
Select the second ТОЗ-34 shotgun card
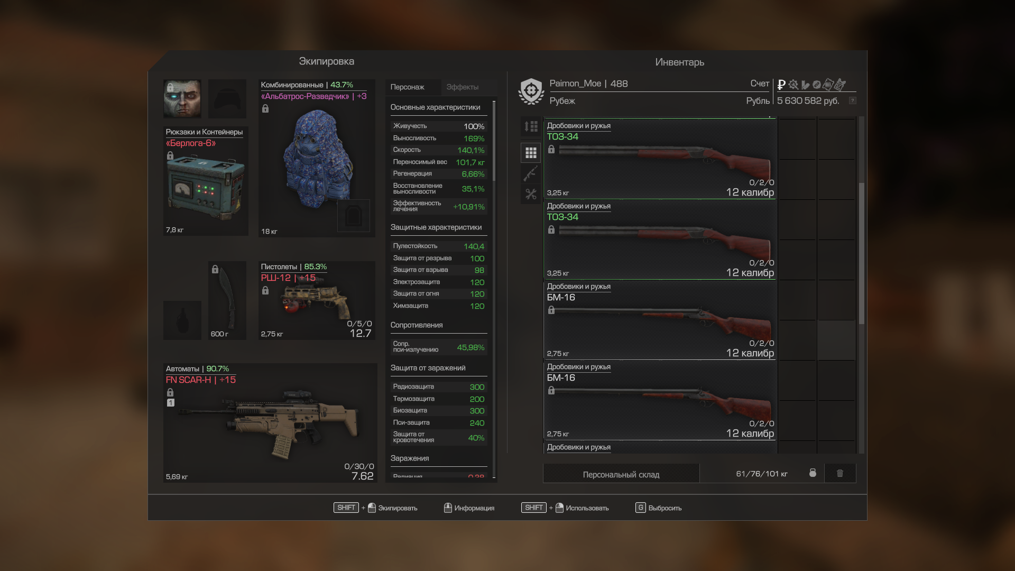660,240
